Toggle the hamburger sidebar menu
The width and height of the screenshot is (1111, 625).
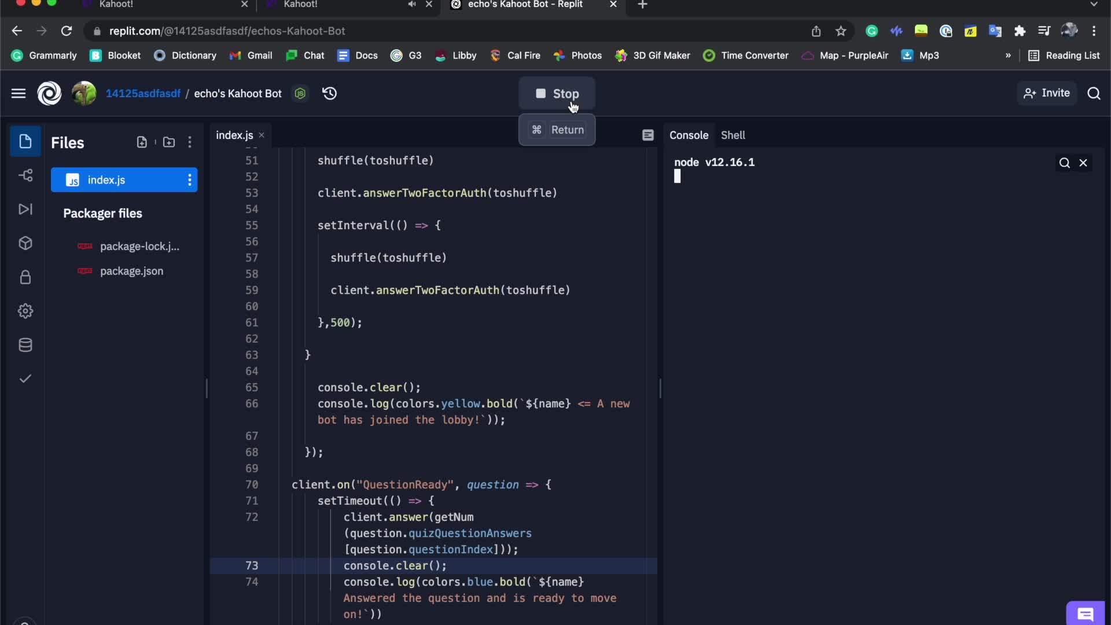pyautogui.click(x=19, y=93)
